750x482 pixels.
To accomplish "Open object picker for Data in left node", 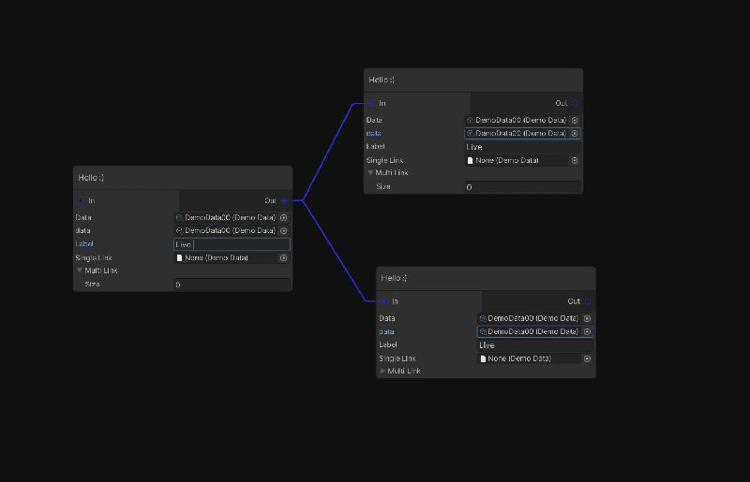I will pyautogui.click(x=283, y=217).
